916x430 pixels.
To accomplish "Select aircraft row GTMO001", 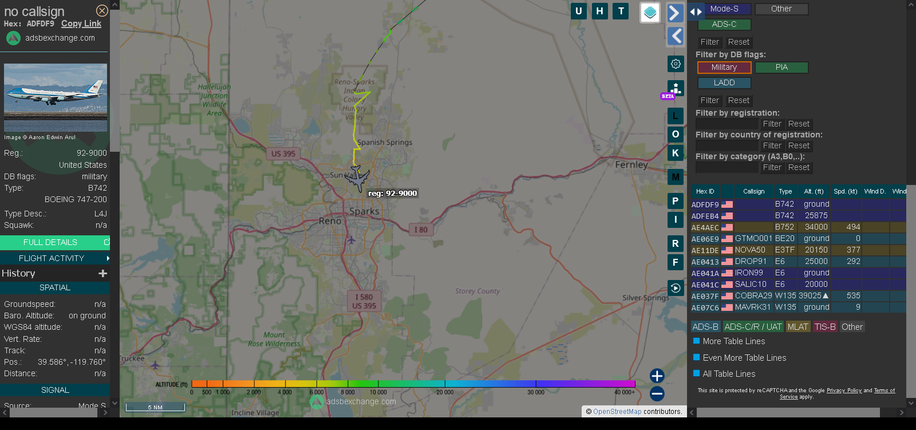I will point(798,239).
